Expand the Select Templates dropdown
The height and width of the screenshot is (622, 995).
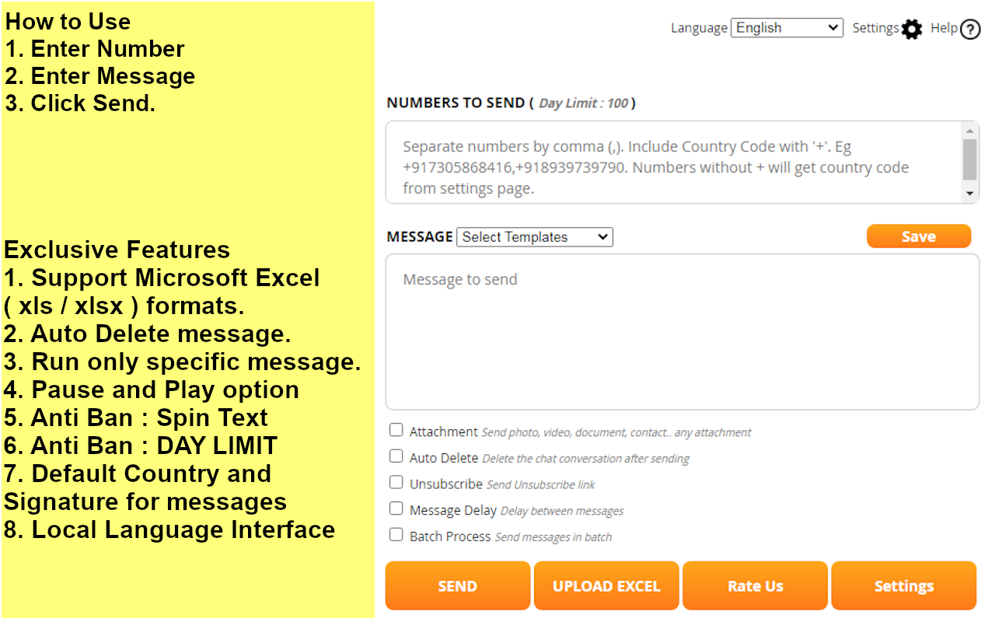(x=535, y=237)
